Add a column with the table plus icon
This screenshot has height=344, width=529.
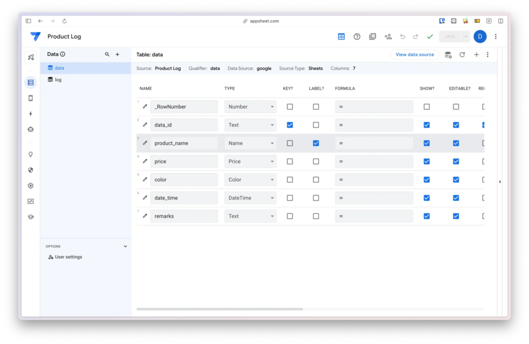click(476, 55)
